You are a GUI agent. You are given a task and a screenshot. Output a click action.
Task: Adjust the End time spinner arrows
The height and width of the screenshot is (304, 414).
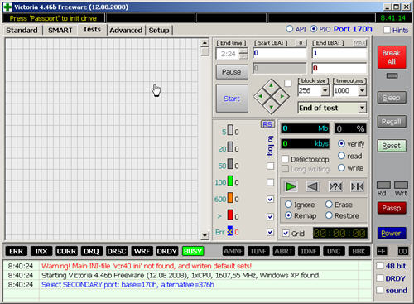point(243,54)
